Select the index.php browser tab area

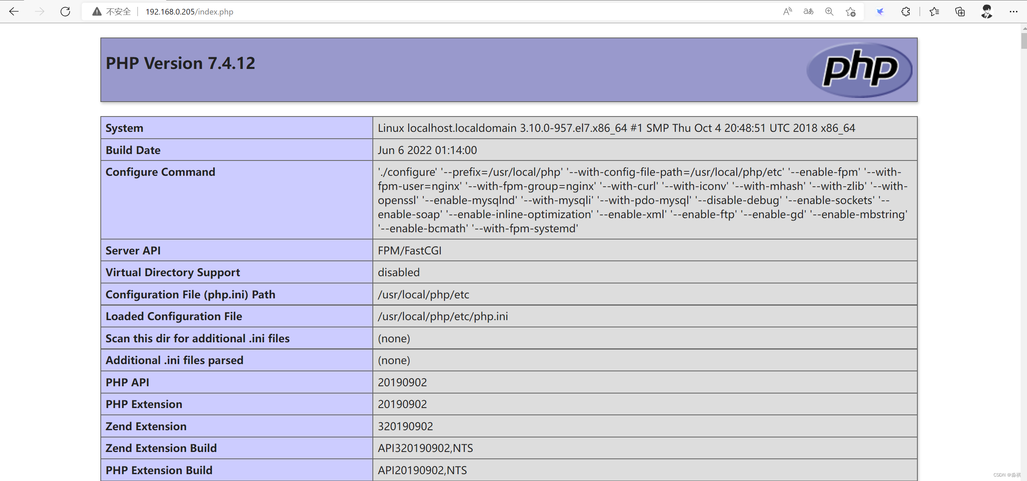189,11
